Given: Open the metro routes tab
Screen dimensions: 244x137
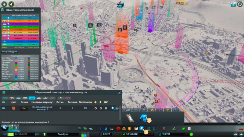Looking at the screenshot, I should click(x=25, y=98).
